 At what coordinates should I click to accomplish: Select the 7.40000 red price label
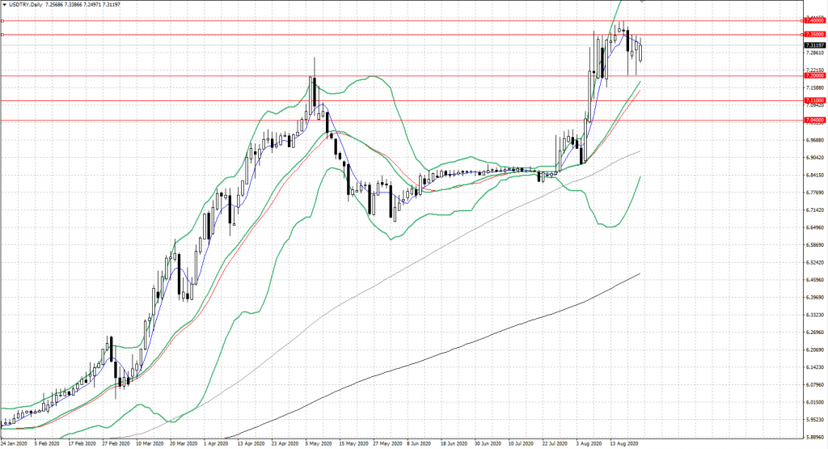814,20
